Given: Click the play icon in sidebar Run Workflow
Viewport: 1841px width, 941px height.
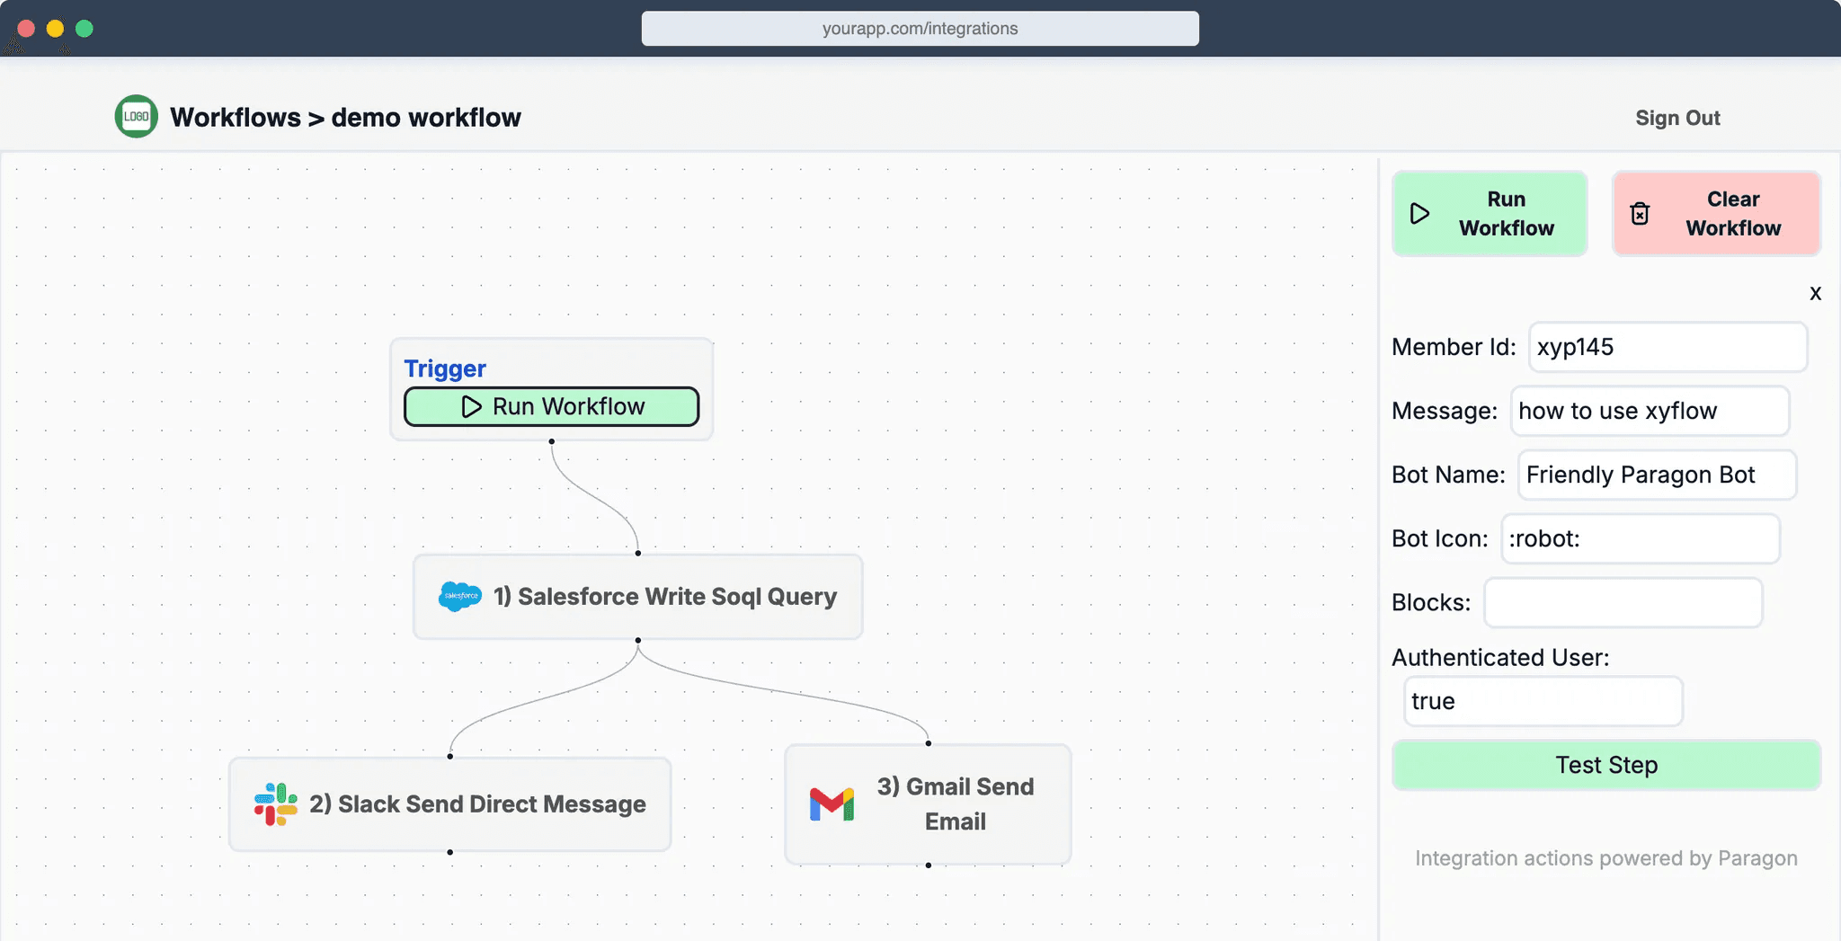Looking at the screenshot, I should pos(1419,214).
